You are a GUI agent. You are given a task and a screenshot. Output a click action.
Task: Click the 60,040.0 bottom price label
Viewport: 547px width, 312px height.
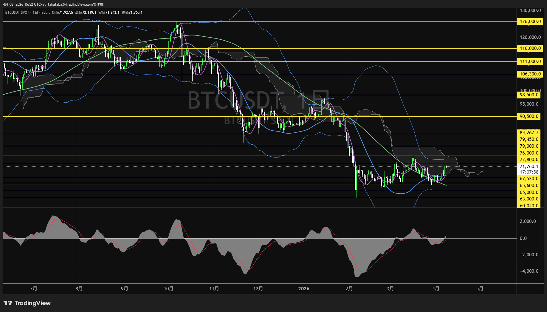click(x=529, y=206)
